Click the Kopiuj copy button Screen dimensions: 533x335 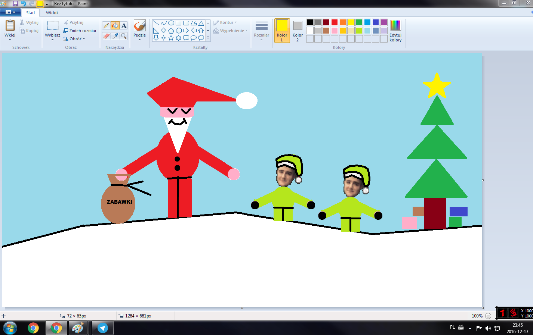click(29, 31)
